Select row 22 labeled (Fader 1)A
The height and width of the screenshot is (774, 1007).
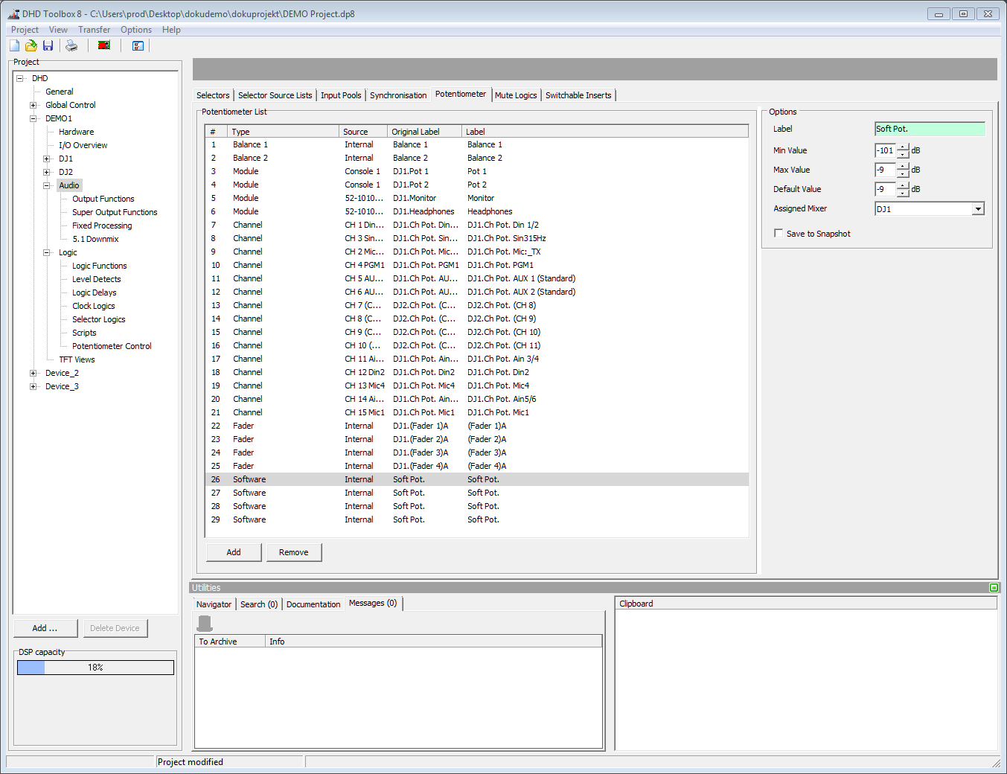click(x=477, y=426)
